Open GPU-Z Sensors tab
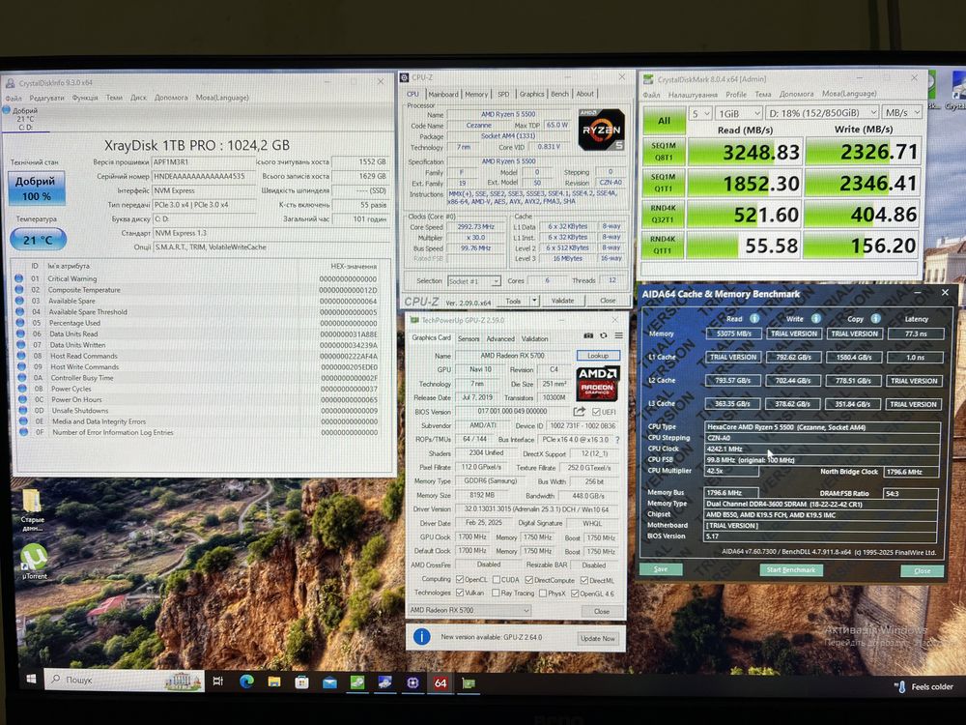Viewport: 966px width, 725px height. click(x=469, y=338)
